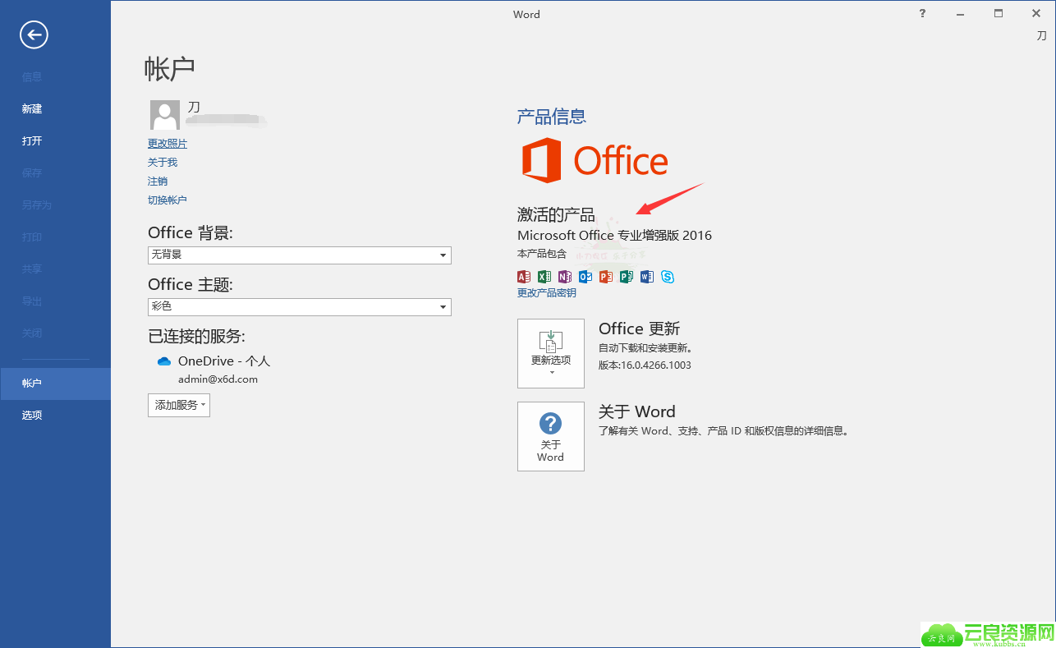Image resolution: width=1056 pixels, height=648 pixels.
Task: Click the Word product icon
Action: [647, 277]
